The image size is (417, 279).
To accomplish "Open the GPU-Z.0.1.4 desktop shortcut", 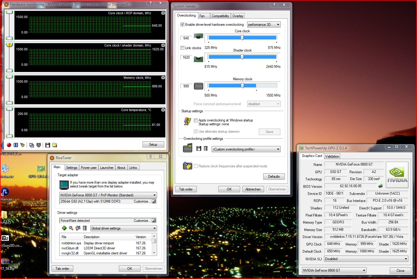I will click(38, 171).
